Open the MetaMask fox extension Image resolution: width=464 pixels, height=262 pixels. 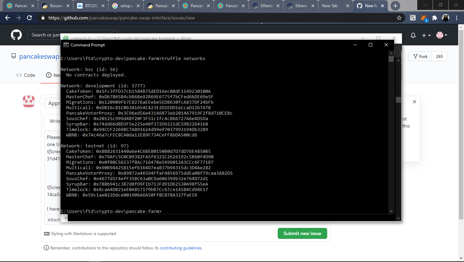coord(424,18)
